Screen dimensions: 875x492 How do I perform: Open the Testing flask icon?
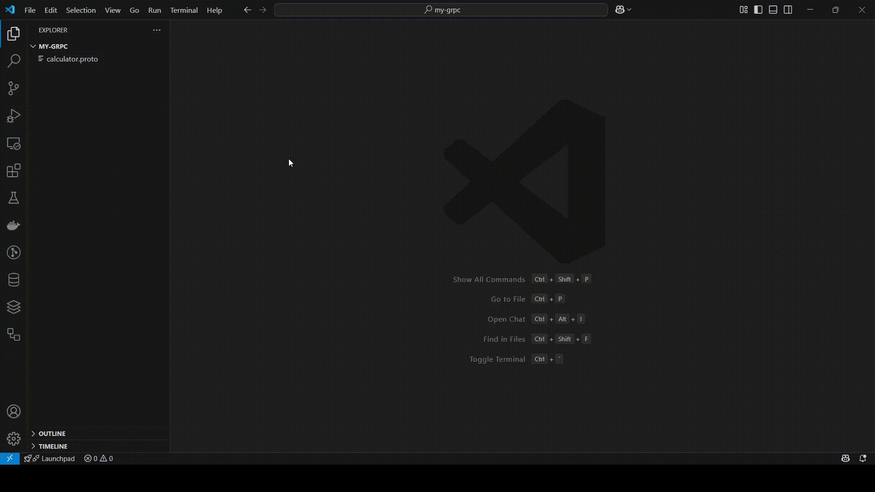pos(14,198)
